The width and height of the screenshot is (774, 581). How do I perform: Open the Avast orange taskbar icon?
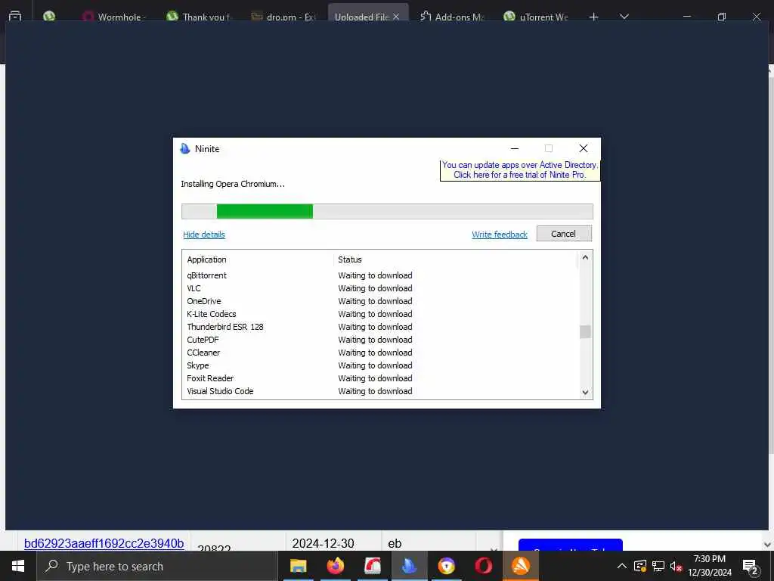click(x=520, y=566)
